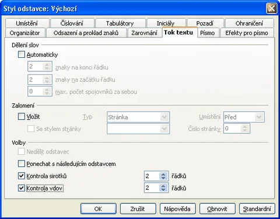The image size is (280, 219).
Task: Click the Standardní button
Action: click(x=257, y=208)
